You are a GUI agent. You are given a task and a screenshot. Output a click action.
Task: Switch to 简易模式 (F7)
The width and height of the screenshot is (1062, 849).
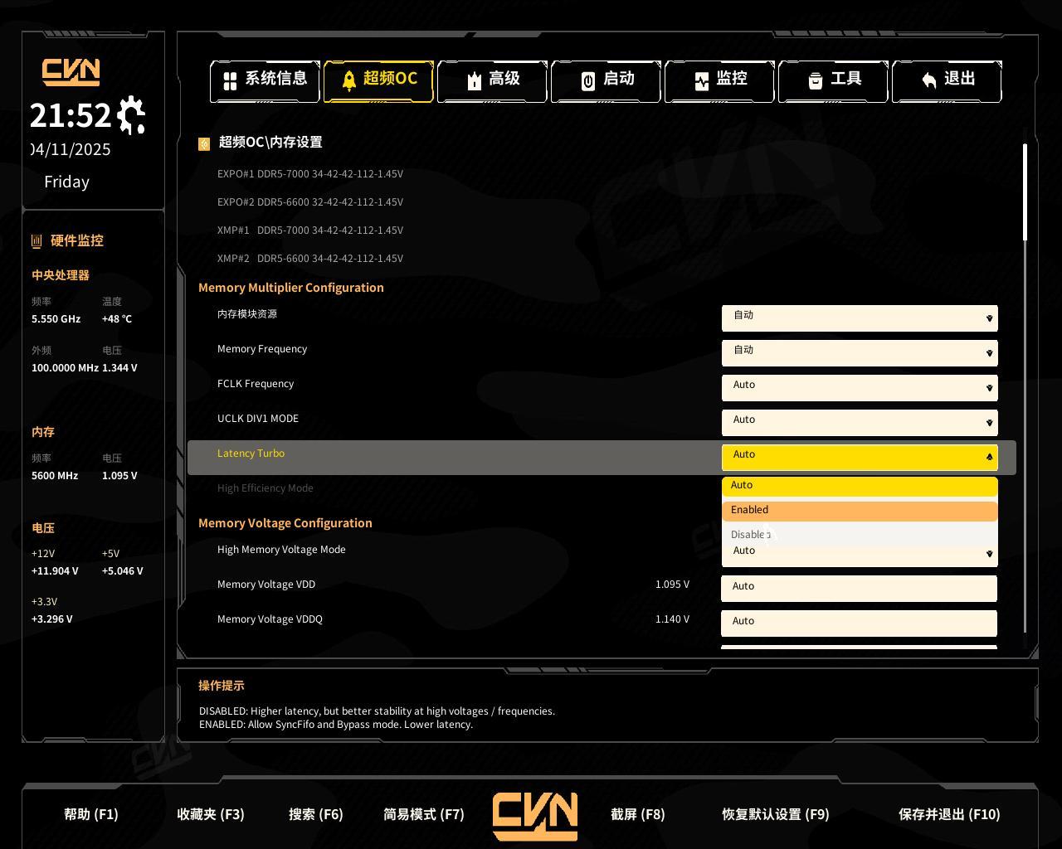click(424, 814)
